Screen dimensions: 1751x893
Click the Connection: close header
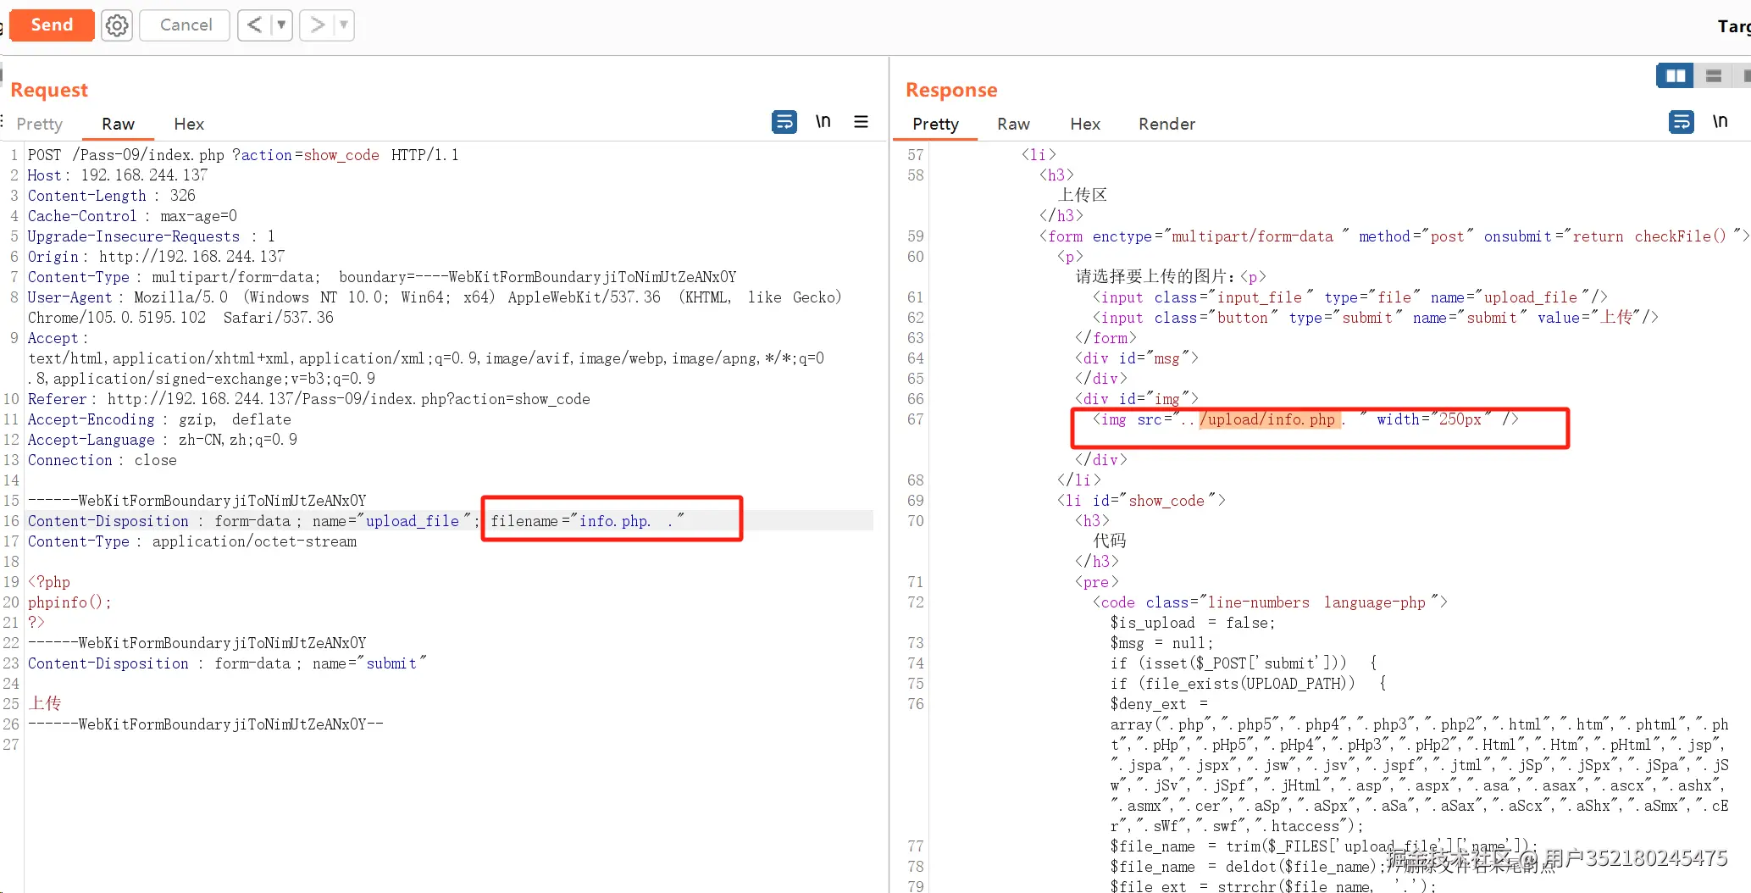click(103, 460)
